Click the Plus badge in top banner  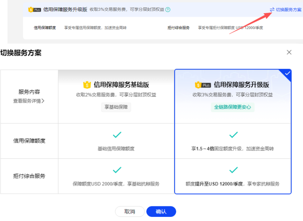point(35,10)
